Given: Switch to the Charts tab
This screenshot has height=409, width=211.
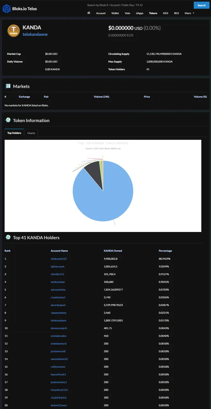Looking at the screenshot, I should (x=31, y=133).
